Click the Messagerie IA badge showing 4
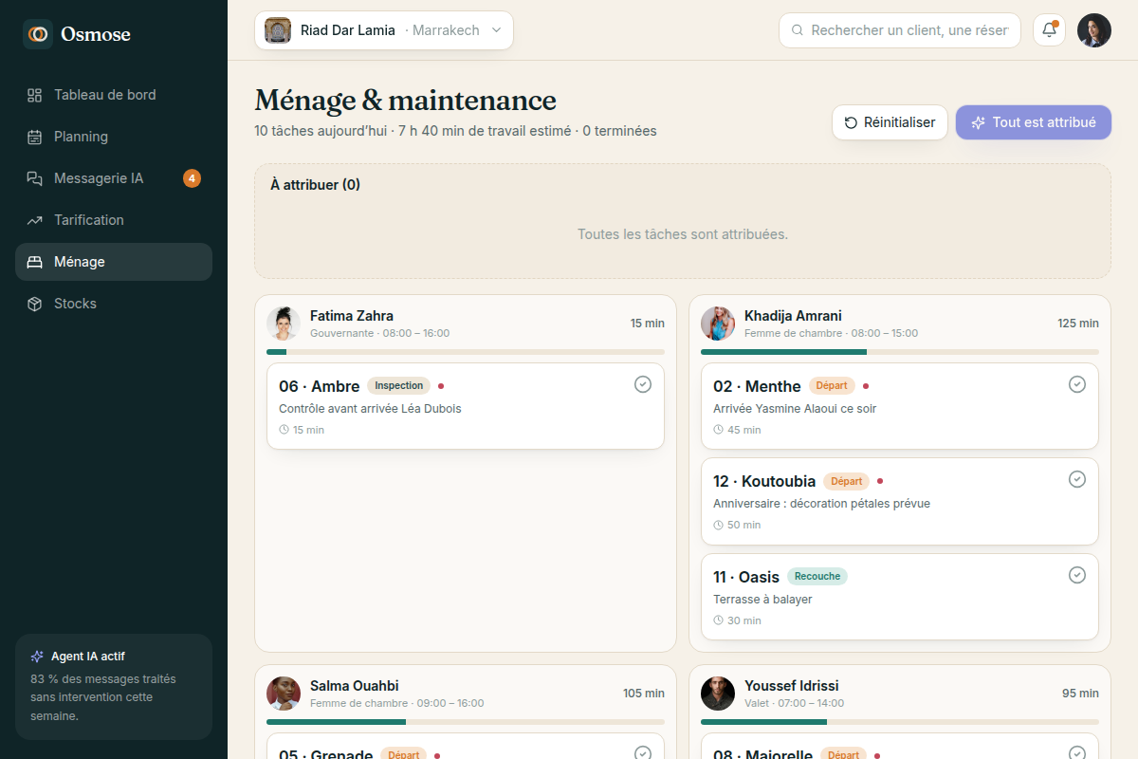The image size is (1138, 759). 192,178
